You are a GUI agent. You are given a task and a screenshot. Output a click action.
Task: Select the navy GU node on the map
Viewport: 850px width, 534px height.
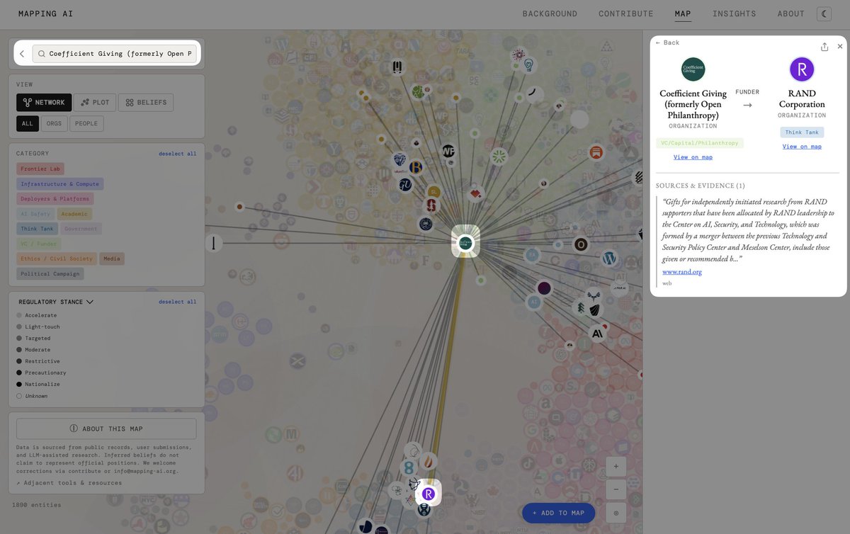pos(406,185)
